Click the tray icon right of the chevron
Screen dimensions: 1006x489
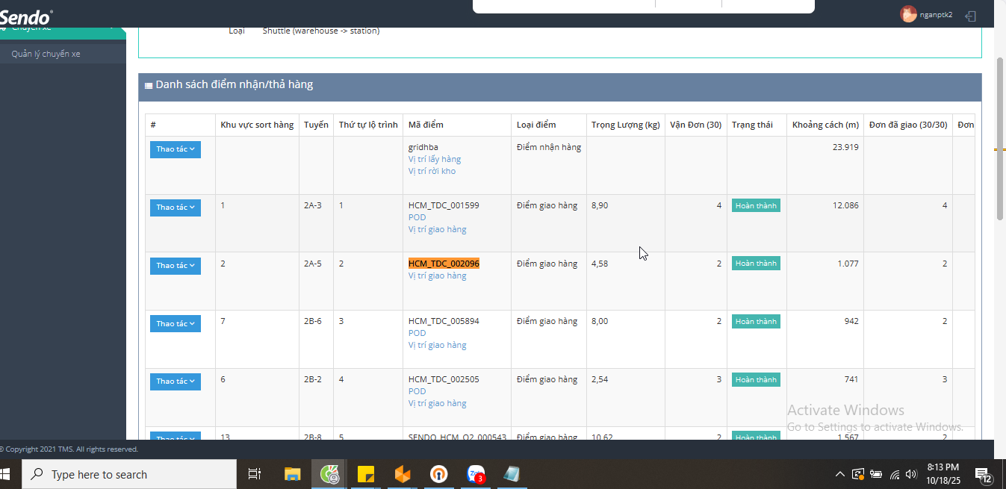858,474
